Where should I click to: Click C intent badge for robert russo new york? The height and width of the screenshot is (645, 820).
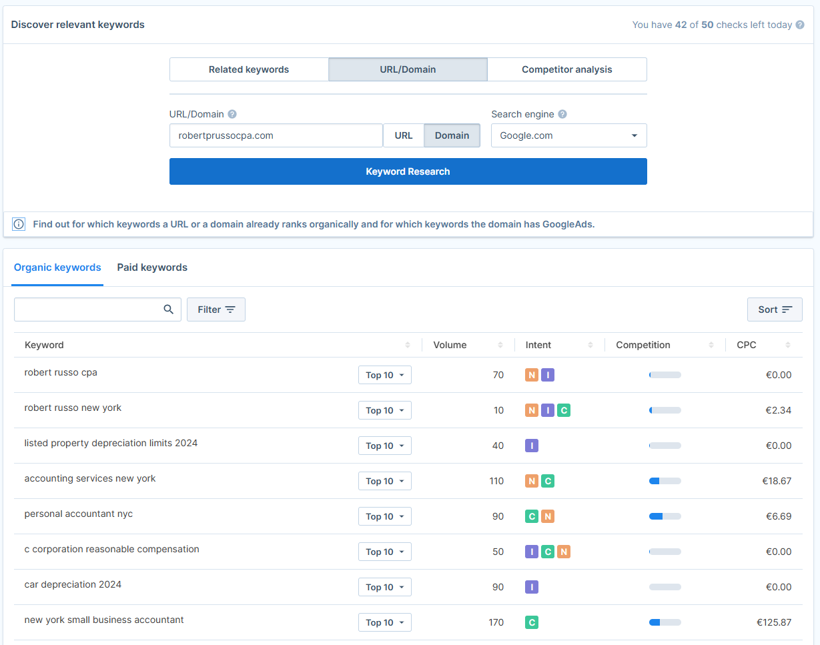pyautogui.click(x=564, y=410)
